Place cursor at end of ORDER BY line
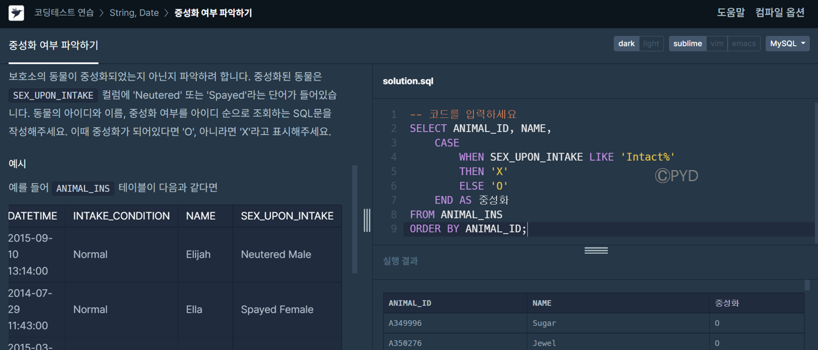 point(528,229)
